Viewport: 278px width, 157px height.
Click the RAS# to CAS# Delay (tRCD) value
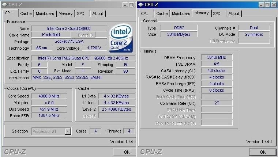tap(217, 77)
